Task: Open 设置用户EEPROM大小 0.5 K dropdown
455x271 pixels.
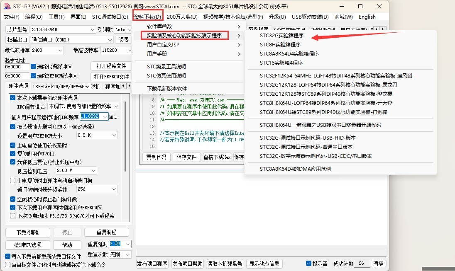Action: point(97,135)
